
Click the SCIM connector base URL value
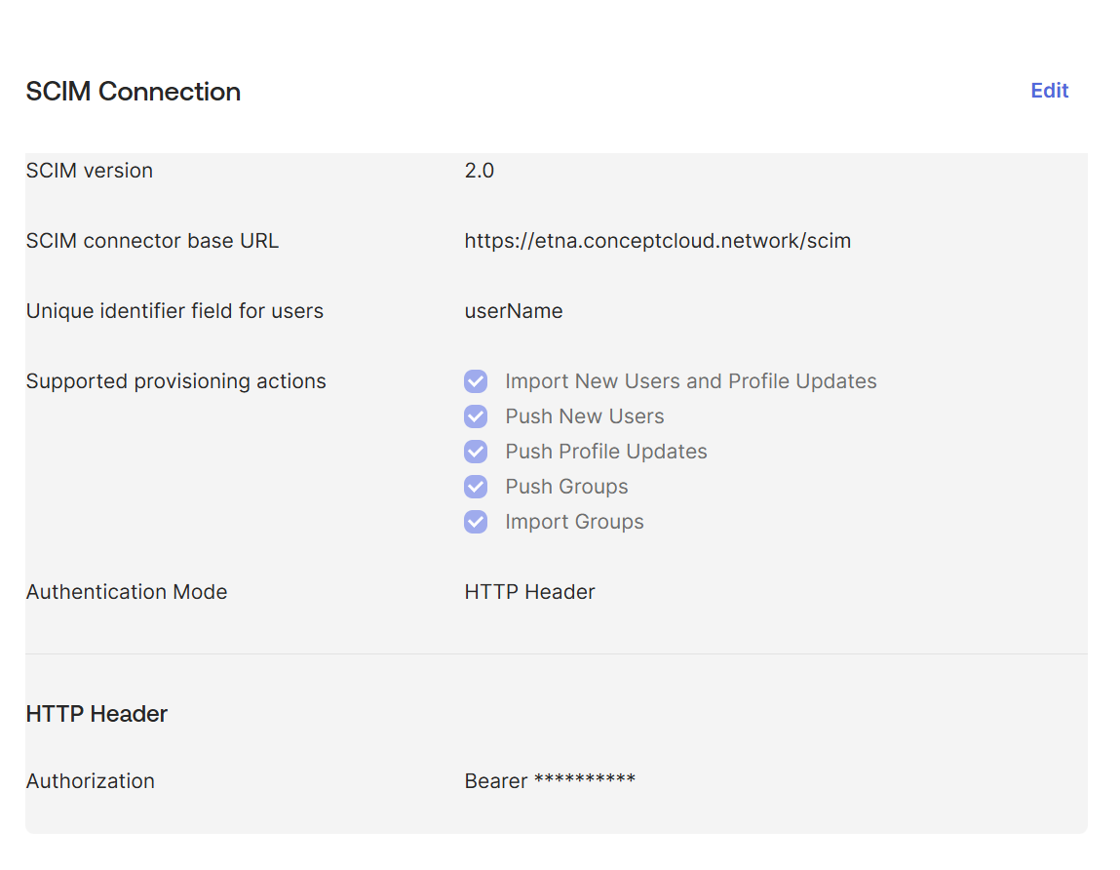point(658,240)
